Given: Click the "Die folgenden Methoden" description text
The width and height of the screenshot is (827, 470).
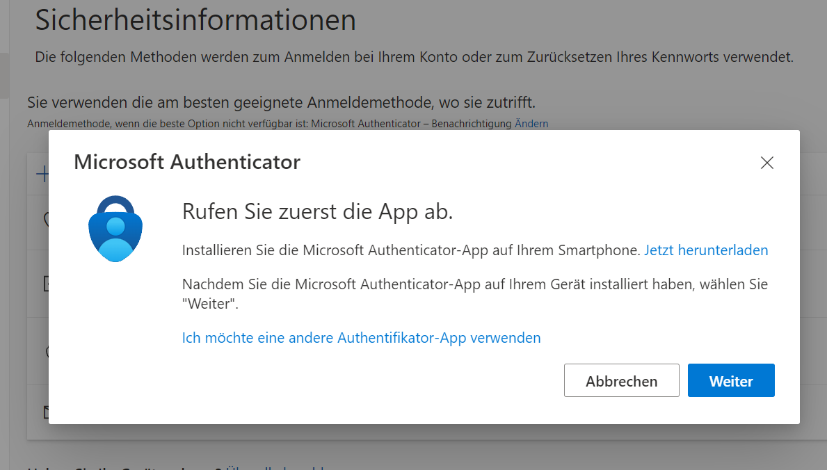Looking at the screenshot, I should 414,56.
